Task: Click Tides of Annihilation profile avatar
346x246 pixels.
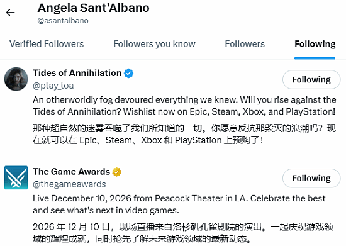Action: [x=16, y=79]
